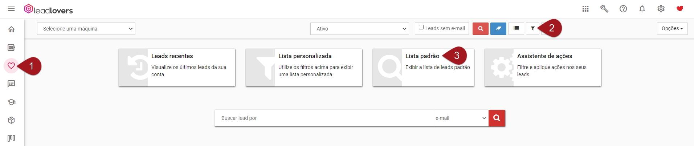Open the newspaper icon in sidebar
Image resolution: width=694 pixels, height=146 pixels.
point(11,48)
